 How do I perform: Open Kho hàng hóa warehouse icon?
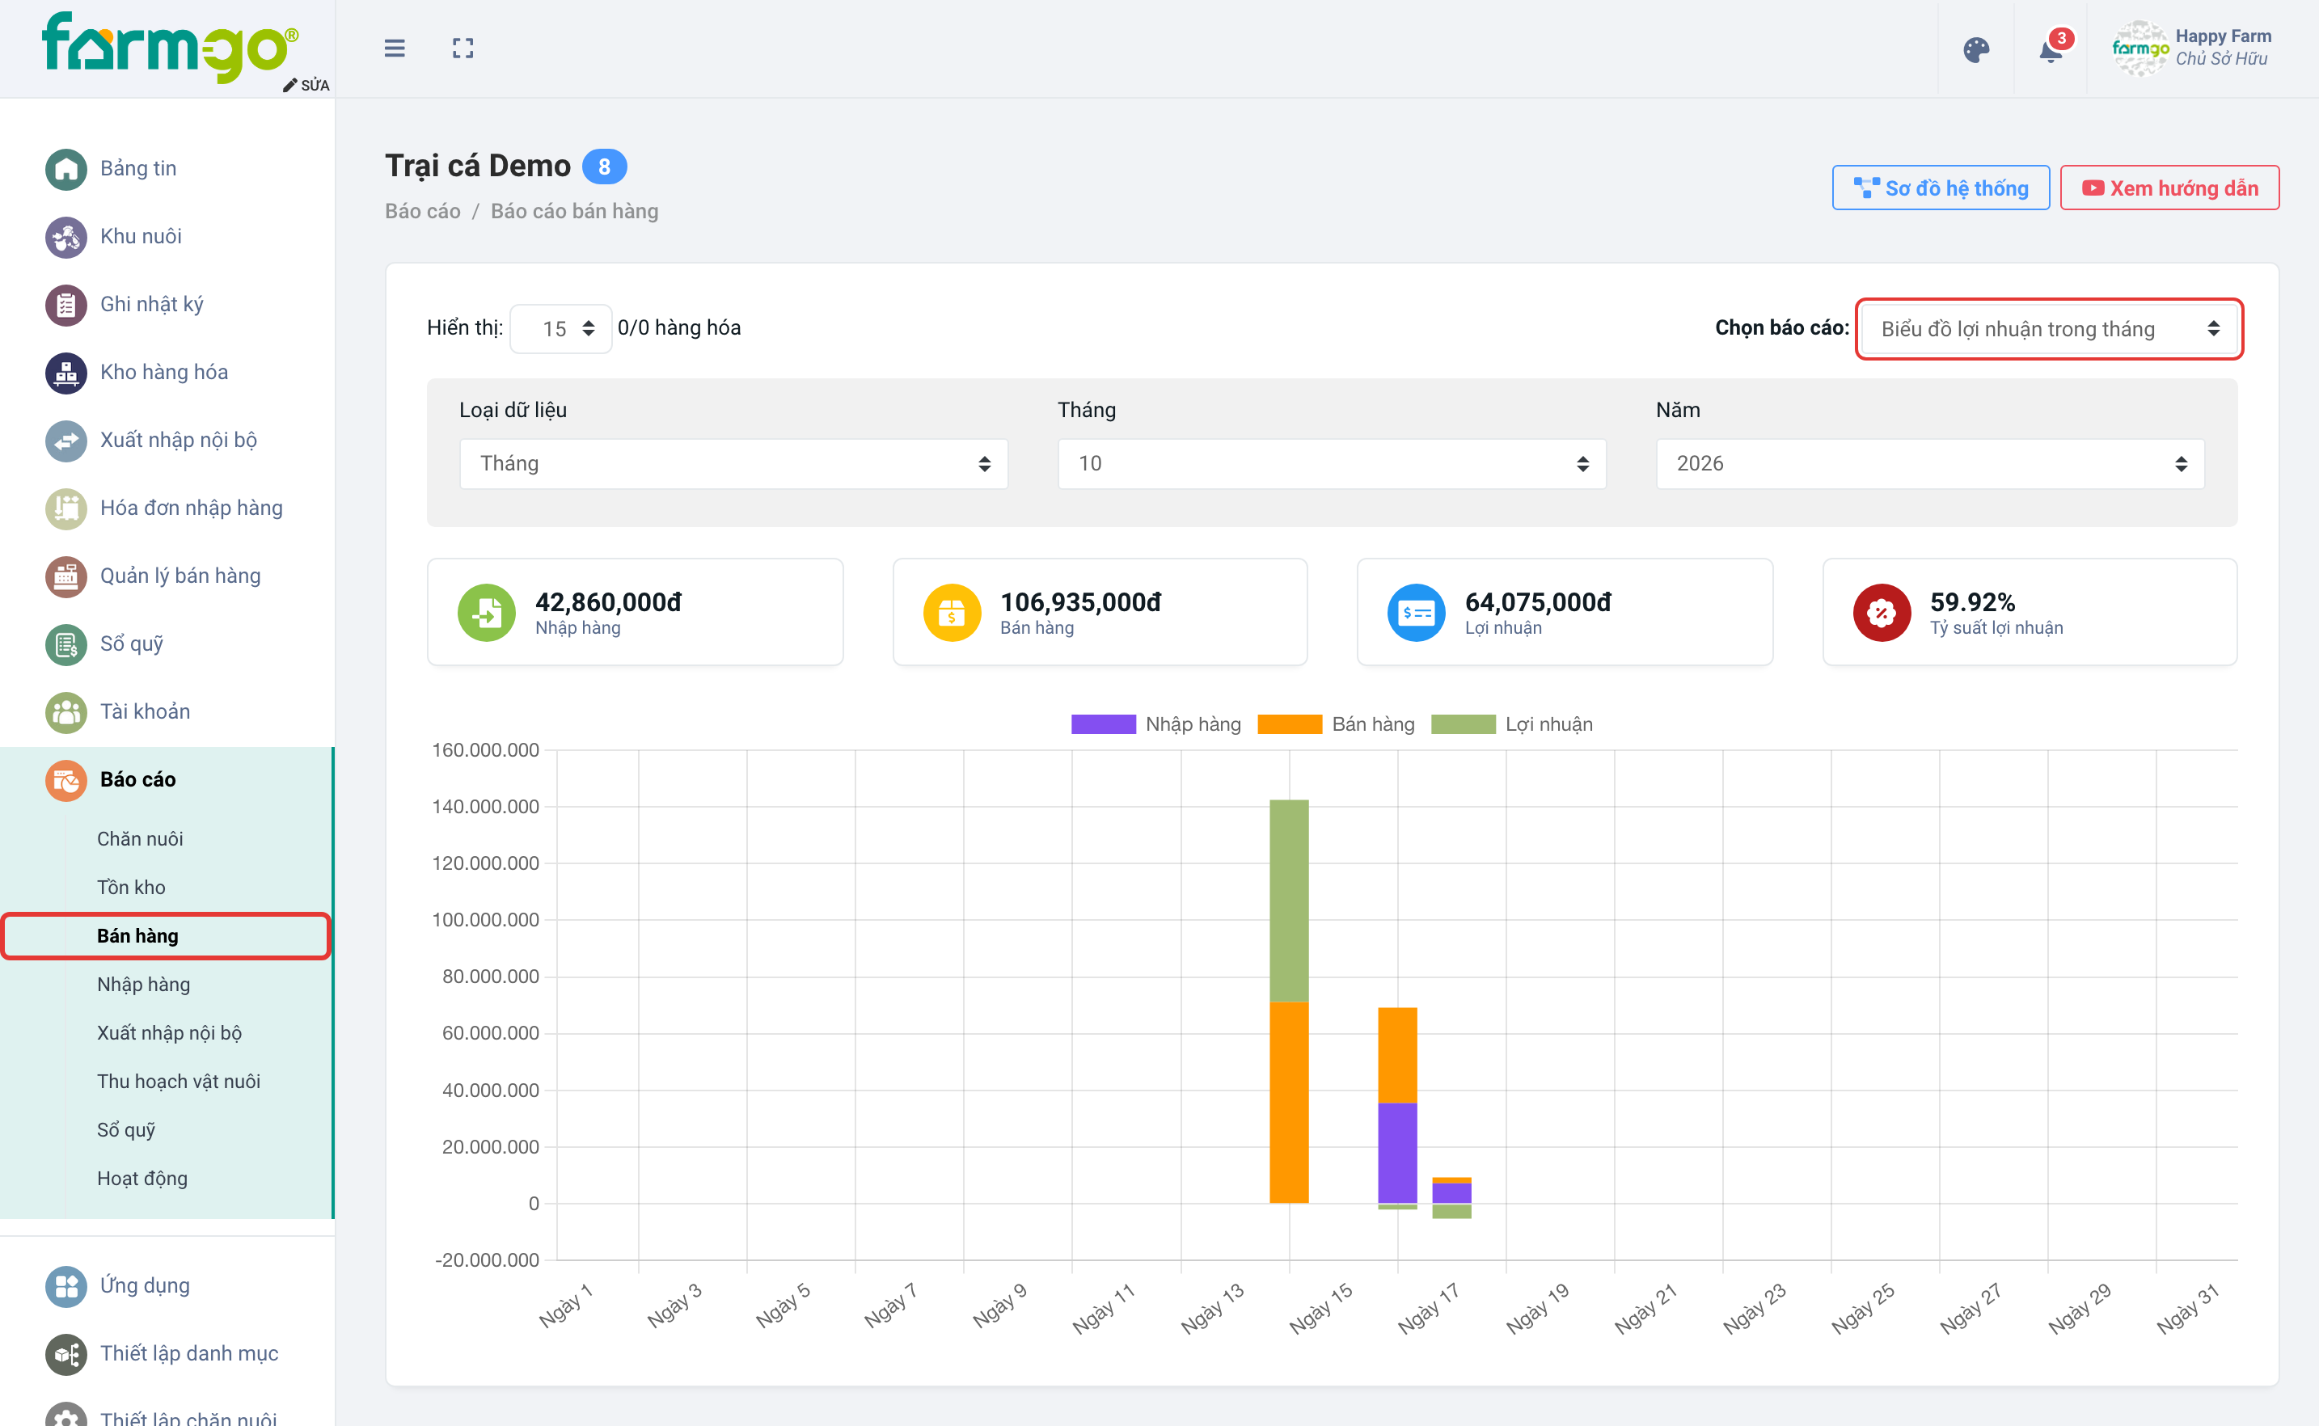pyautogui.click(x=66, y=373)
